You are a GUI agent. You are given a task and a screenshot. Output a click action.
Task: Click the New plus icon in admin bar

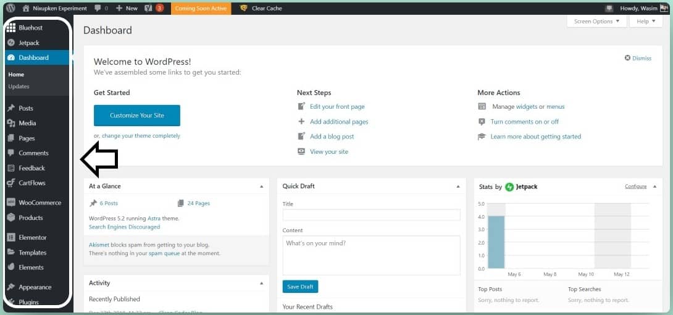point(119,8)
